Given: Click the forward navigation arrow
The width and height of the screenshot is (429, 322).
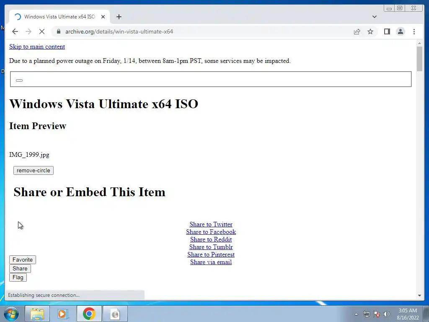Looking at the screenshot, I should (x=28, y=31).
